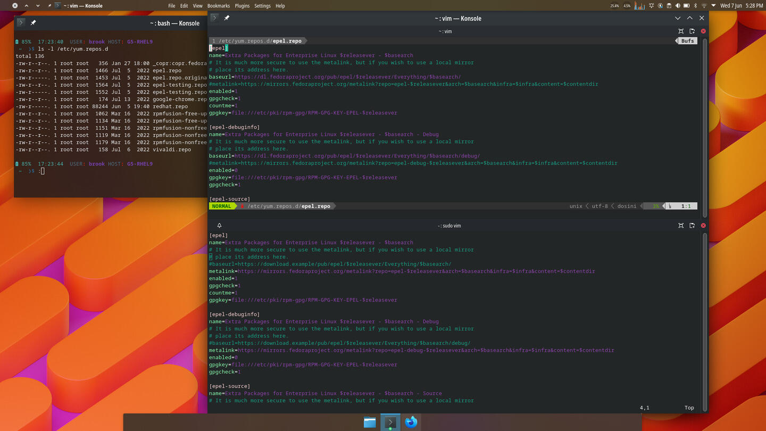Click NORMAL mode indicator in vim statusline
The image size is (766, 431).
coord(221,206)
